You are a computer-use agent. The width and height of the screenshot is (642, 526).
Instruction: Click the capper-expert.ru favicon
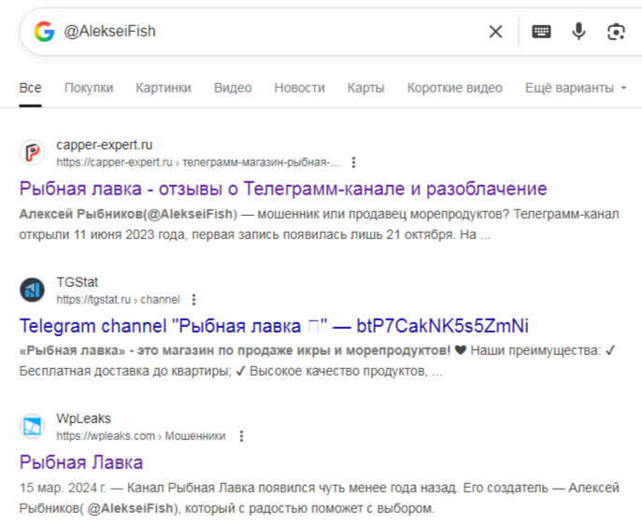(x=33, y=152)
